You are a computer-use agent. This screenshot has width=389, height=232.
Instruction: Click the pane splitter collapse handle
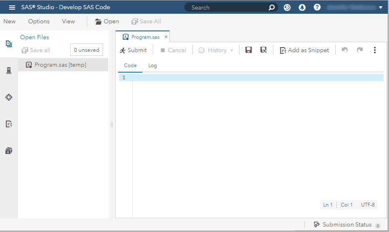pyautogui.click(x=112, y=125)
